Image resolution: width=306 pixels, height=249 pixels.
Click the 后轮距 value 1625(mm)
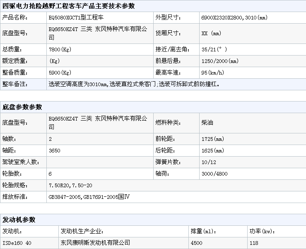pos(213,150)
